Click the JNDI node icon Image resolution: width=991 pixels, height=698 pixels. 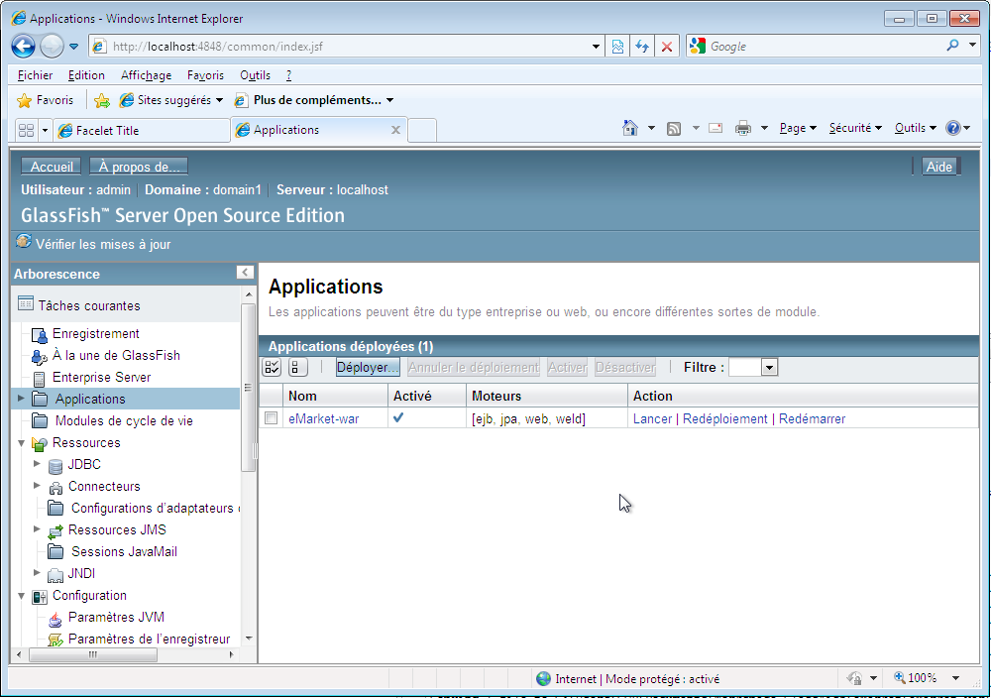[55, 575]
